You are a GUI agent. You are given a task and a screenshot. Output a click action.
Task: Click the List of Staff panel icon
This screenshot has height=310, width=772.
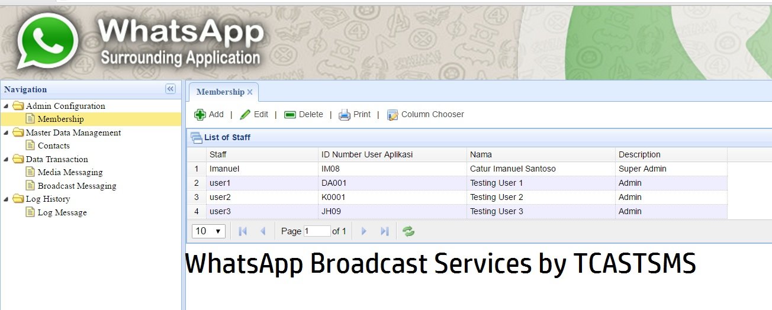[196, 137]
